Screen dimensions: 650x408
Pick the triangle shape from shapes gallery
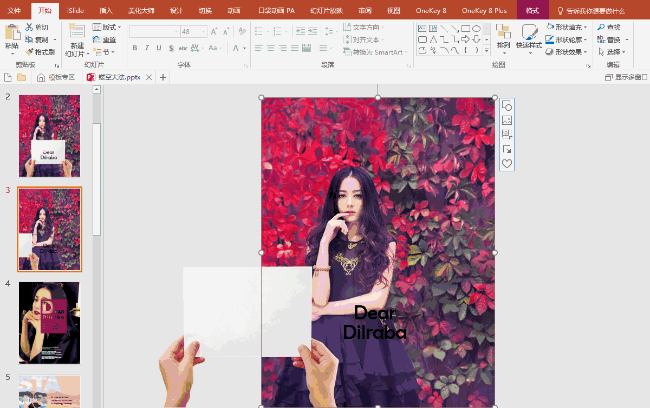point(433,39)
